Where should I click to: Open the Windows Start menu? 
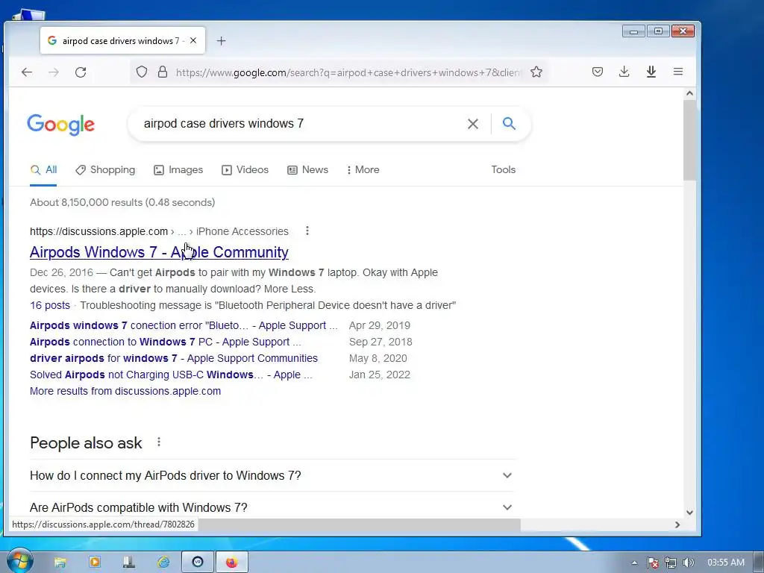click(19, 562)
